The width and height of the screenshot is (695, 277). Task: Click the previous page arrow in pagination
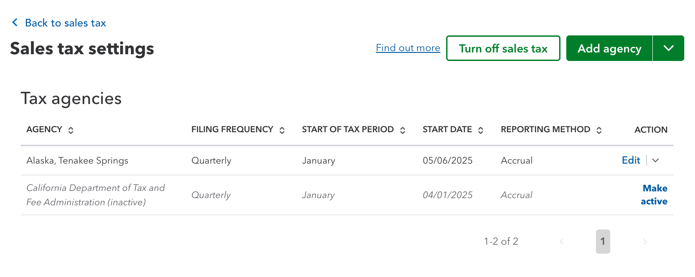point(561,242)
